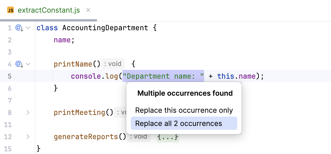Click the void hint after generateReports()

coord(139,137)
